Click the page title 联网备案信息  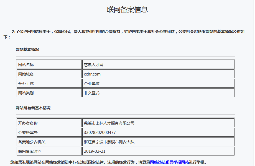click(127, 10)
